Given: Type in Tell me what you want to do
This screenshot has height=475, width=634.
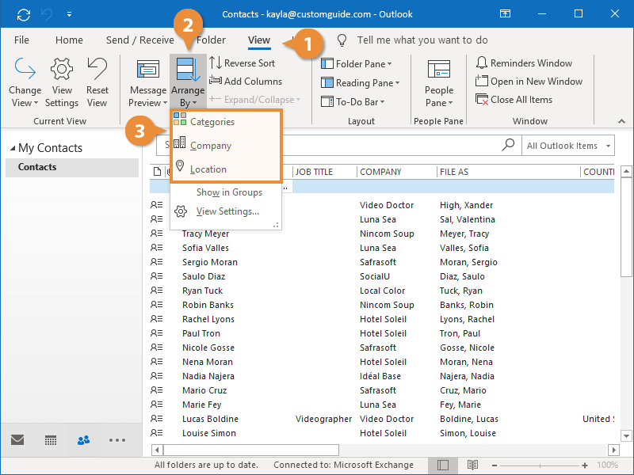Looking at the screenshot, I should (422, 40).
